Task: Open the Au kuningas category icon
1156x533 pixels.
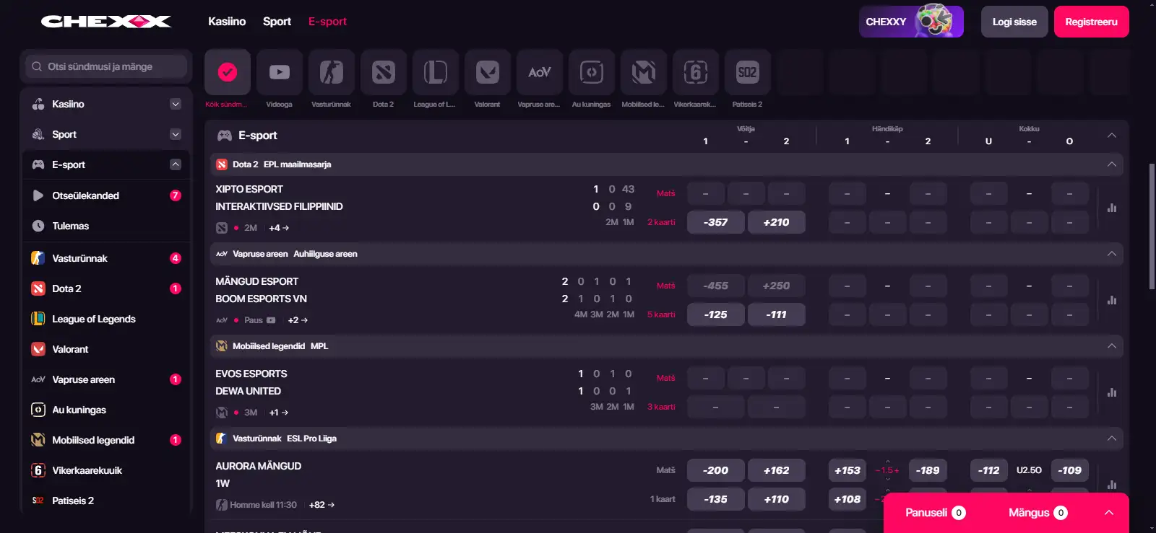Action: pyautogui.click(x=592, y=72)
